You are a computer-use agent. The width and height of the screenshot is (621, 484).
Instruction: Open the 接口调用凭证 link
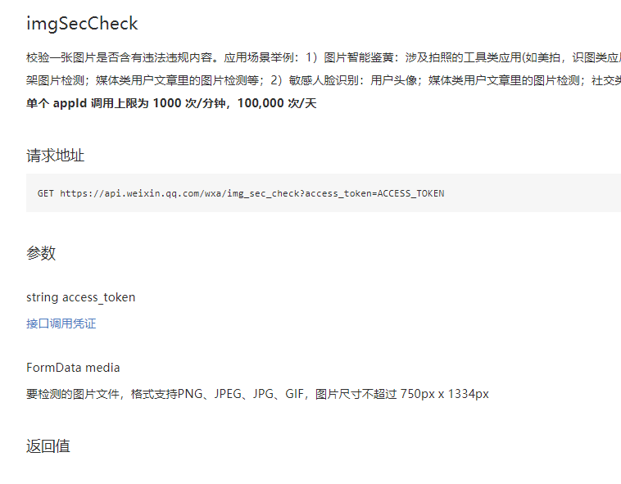[61, 323]
